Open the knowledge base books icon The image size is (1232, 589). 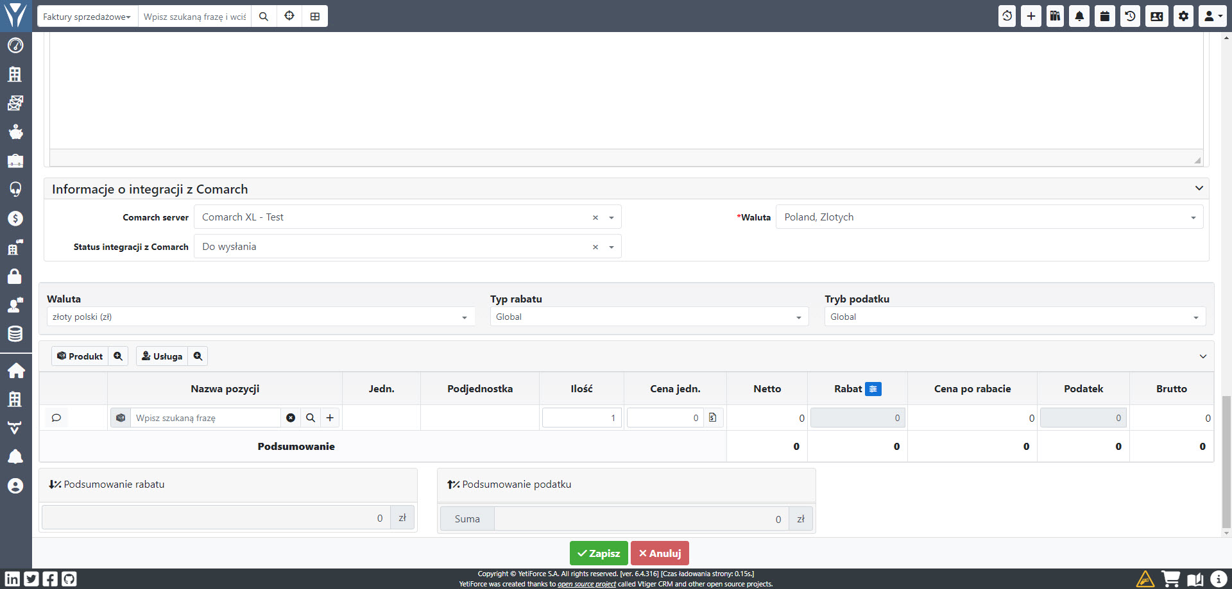[x=1055, y=16]
